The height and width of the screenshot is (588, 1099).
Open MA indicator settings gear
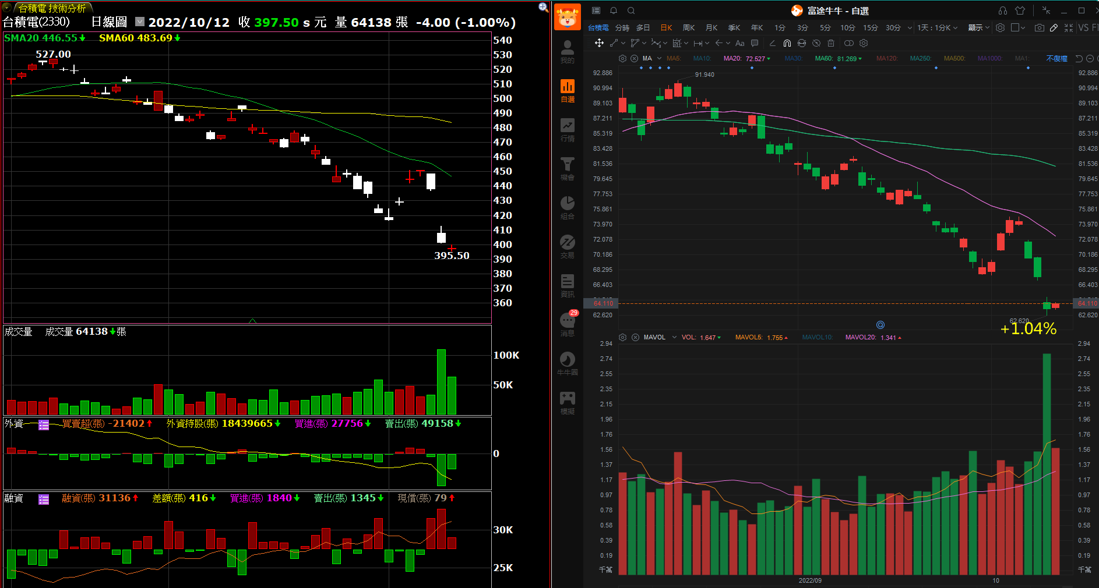622,58
